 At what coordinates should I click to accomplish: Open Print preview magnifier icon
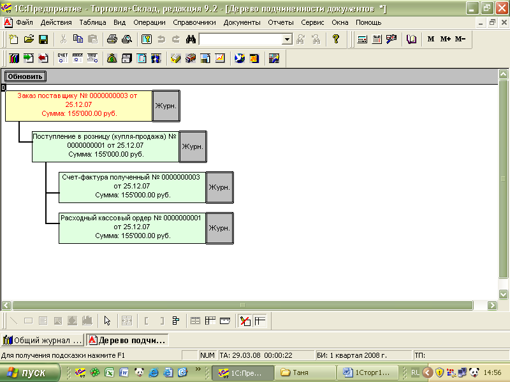pyautogui.click(x=127, y=39)
